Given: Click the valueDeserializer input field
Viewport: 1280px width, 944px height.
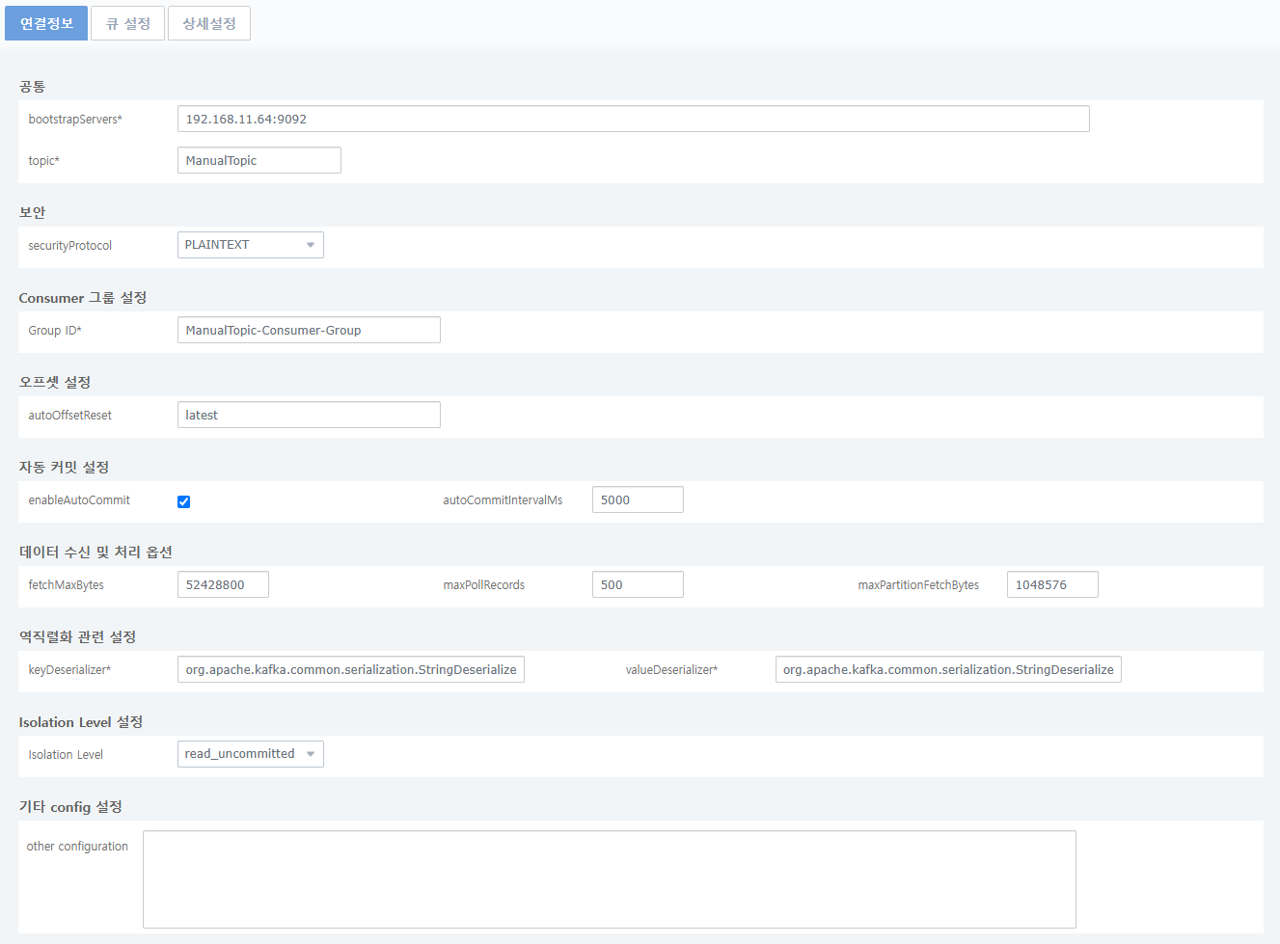Looking at the screenshot, I should point(947,669).
